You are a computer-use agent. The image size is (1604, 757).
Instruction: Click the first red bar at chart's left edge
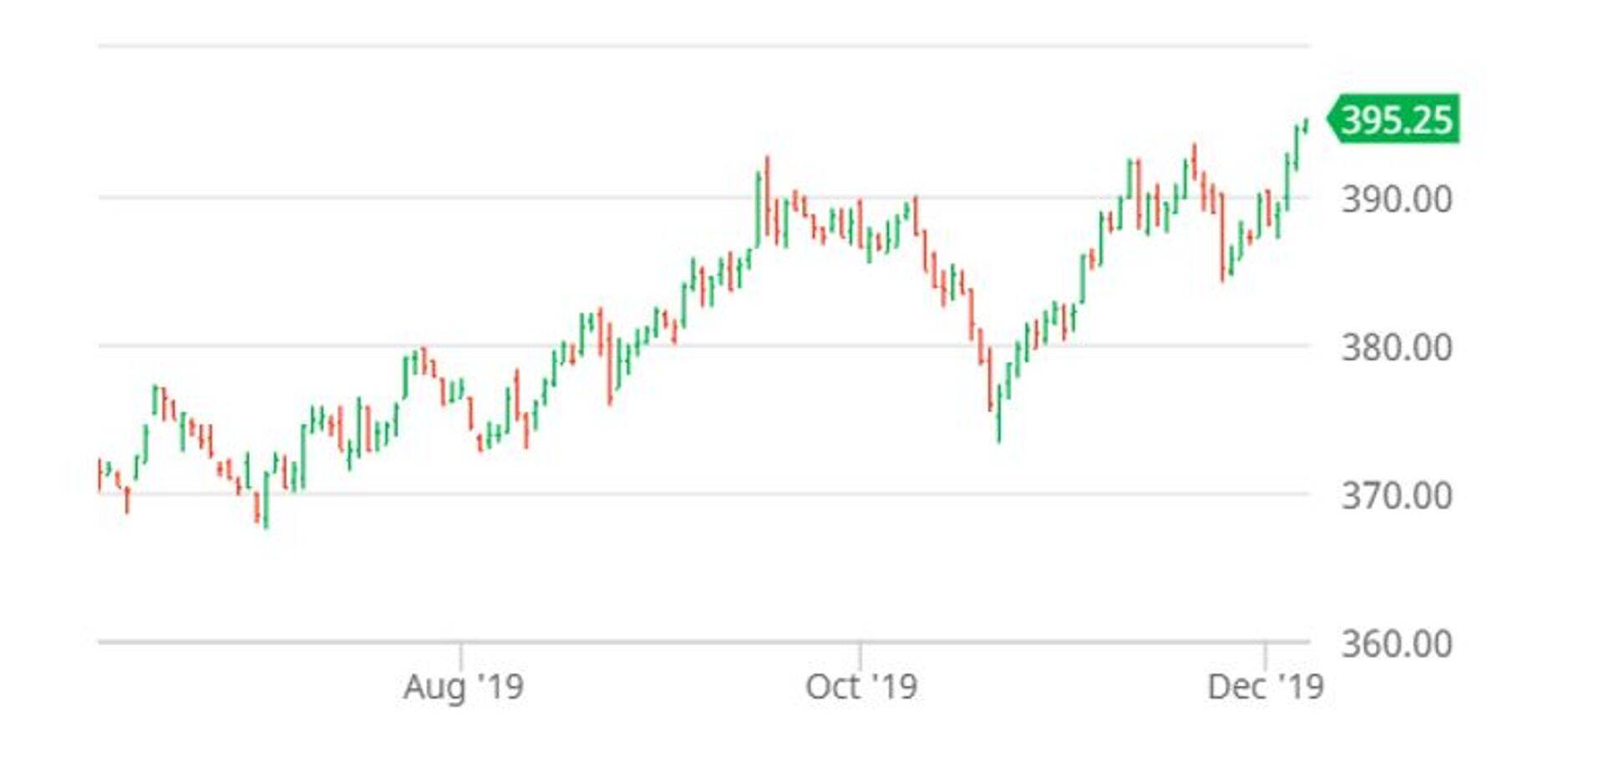click(x=99, y=474)
